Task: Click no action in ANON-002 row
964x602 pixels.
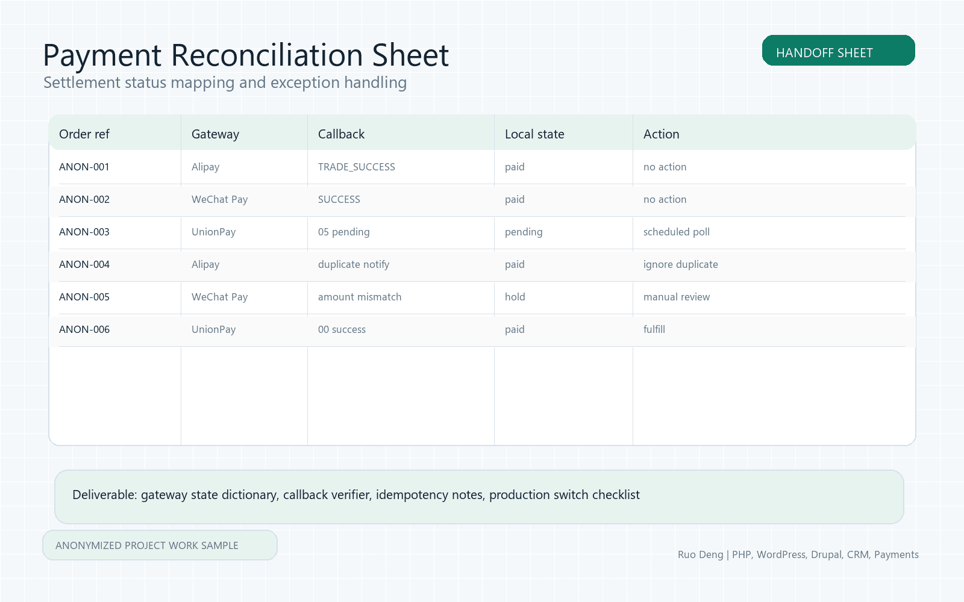Action: point(665,199)
